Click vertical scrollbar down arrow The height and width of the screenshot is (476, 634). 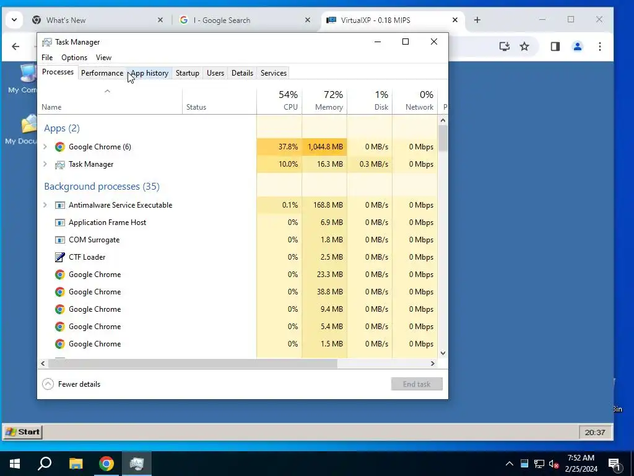click(443, 353)
